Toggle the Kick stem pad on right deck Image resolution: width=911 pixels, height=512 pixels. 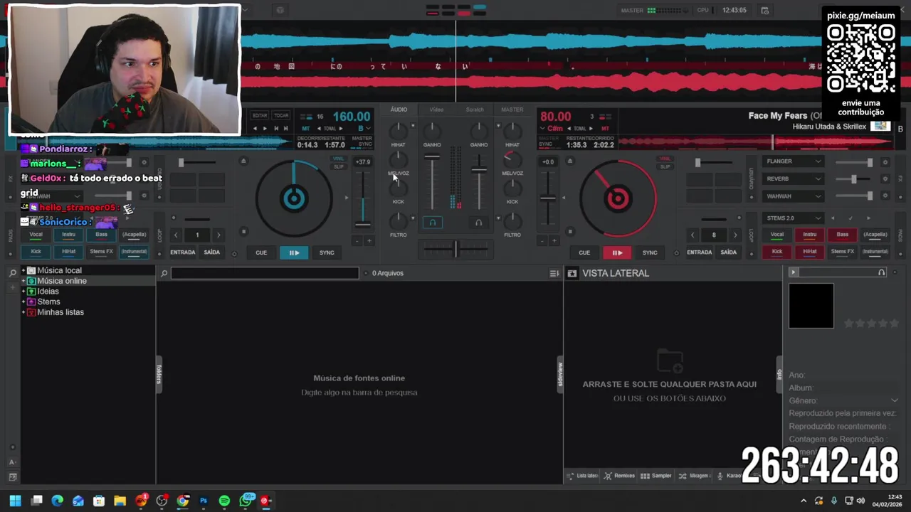(x=777, y=251)
